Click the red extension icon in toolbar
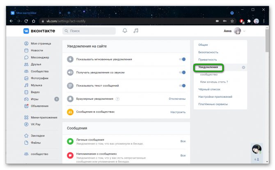 (x=242, y=21)
